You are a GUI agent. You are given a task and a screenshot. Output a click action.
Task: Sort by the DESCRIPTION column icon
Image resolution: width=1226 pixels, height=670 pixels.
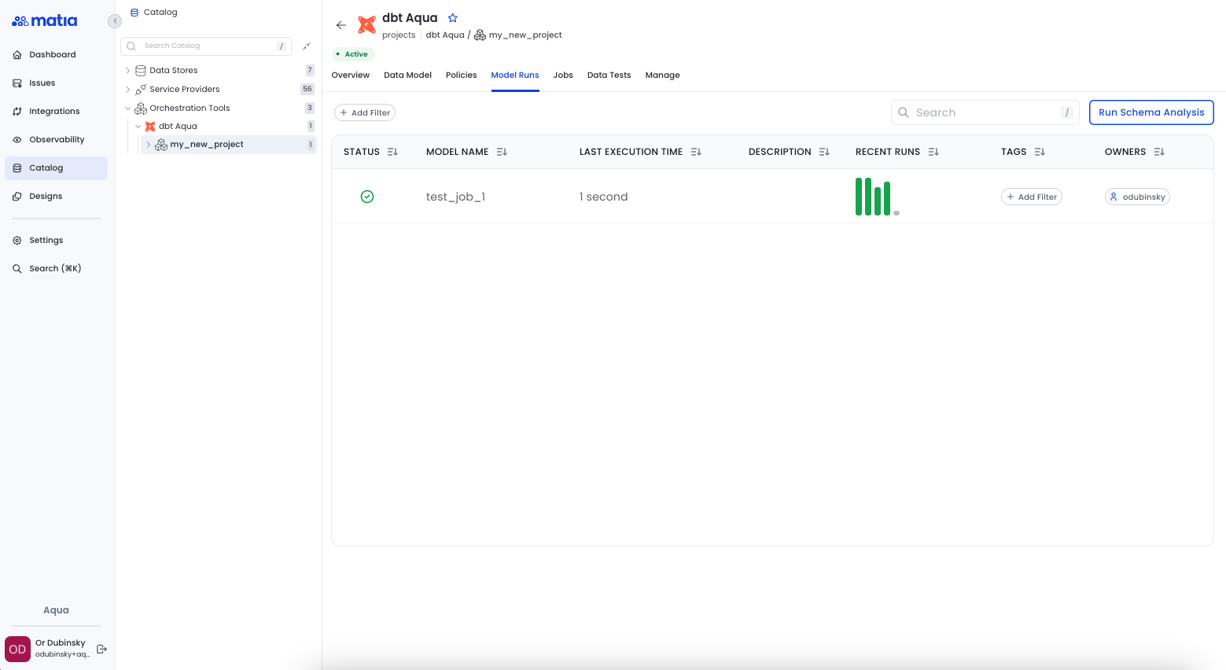(824, 152)
